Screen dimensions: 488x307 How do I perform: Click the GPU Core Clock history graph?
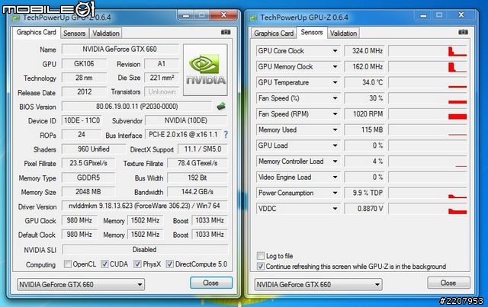point(428,51)
